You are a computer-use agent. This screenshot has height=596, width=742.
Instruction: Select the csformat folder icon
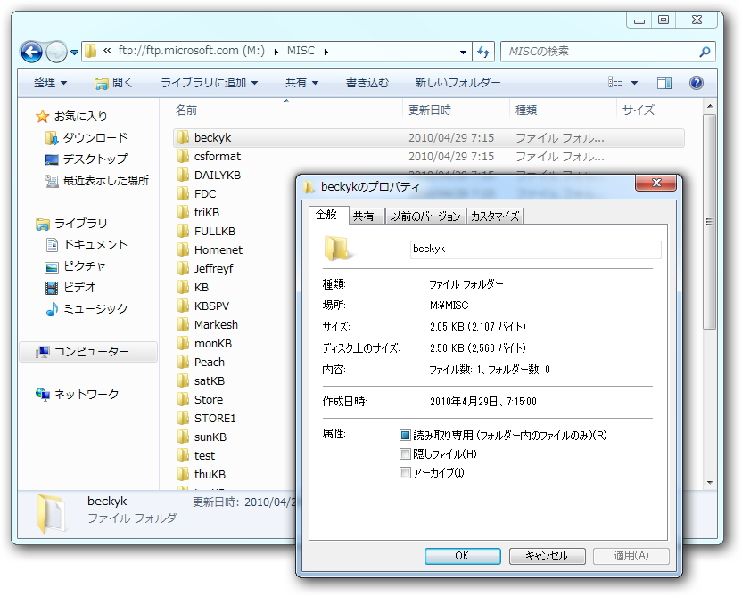[183, 157]
